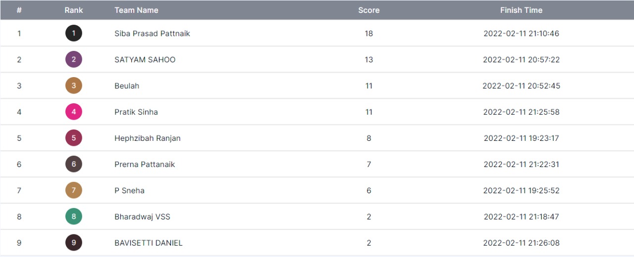
Task: Click the Team Name column header
Action: coord(136,10)
